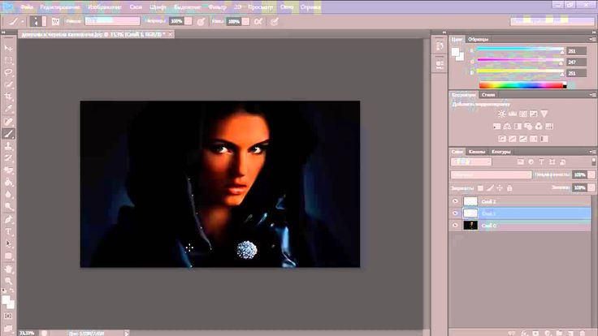Open layer filter kind dropdown
This screenshot has height=336, width=598.
471,162
